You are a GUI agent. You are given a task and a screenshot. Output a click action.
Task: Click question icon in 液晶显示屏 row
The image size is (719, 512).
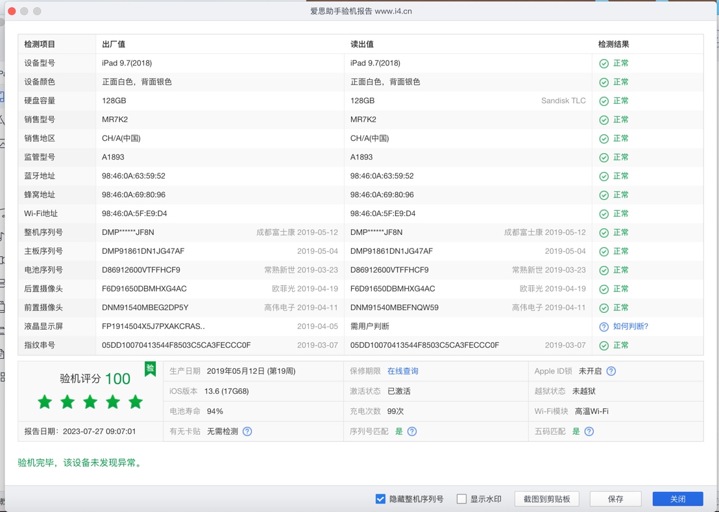pyautogui.click(x=603, y=327)
